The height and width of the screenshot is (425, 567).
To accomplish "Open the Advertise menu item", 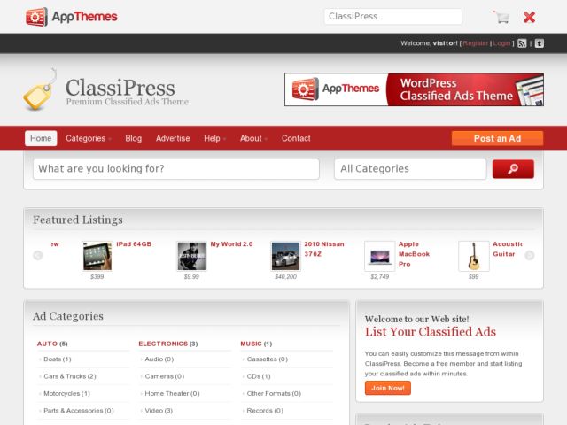I will point(173,138).
